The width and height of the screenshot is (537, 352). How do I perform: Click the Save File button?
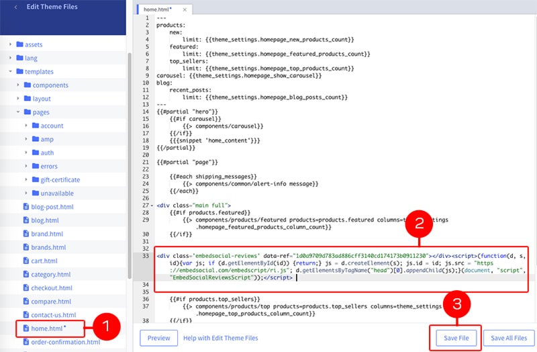pos(455,338)
